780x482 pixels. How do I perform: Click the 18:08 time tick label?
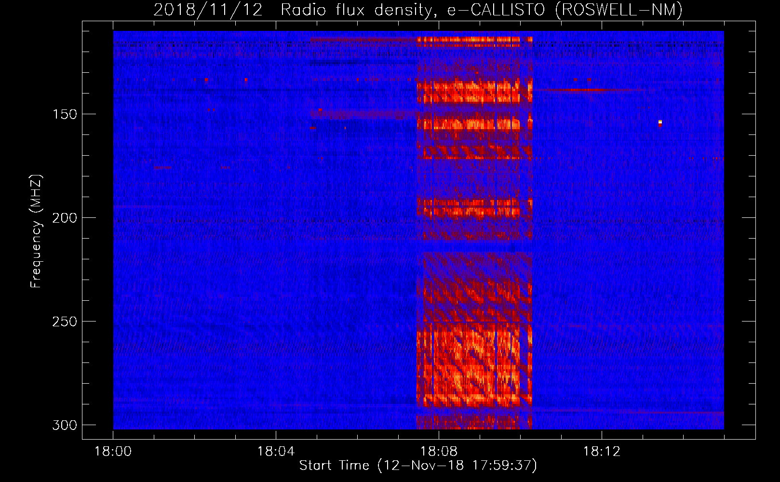(439, 452)
